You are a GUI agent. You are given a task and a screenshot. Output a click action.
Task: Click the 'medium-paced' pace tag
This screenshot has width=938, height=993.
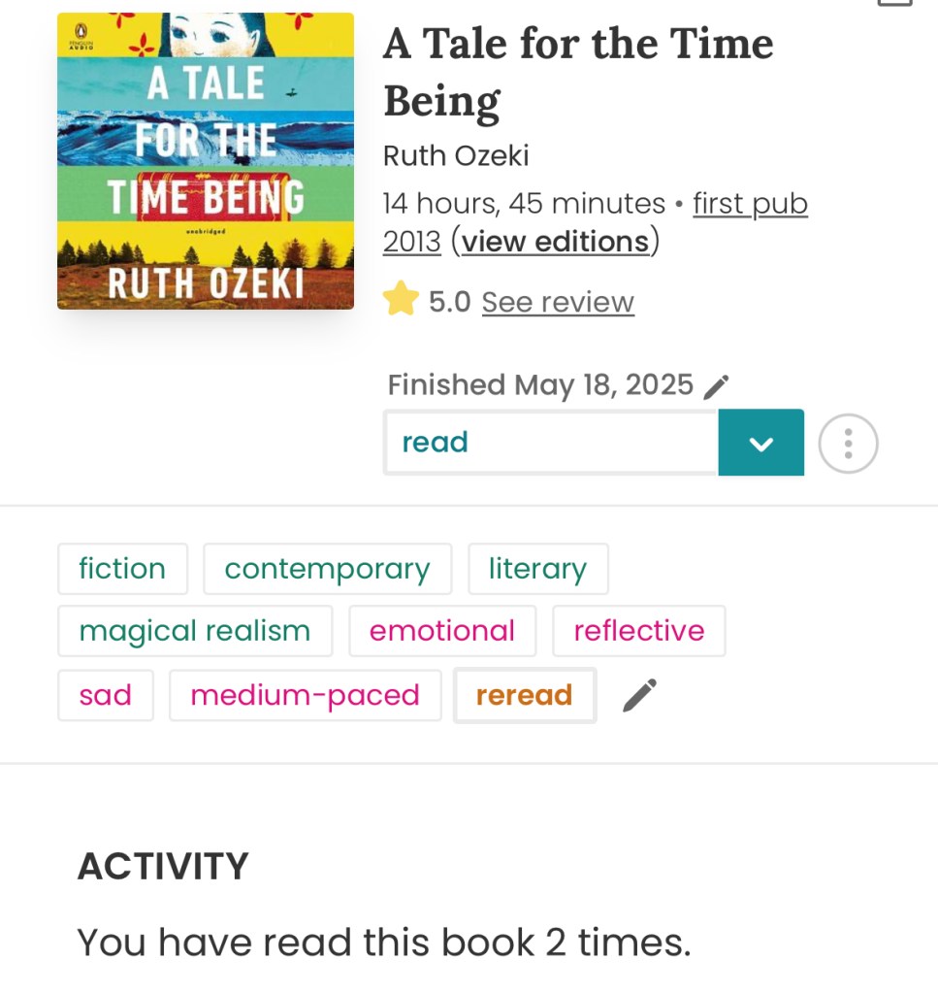tap(305, 695)
